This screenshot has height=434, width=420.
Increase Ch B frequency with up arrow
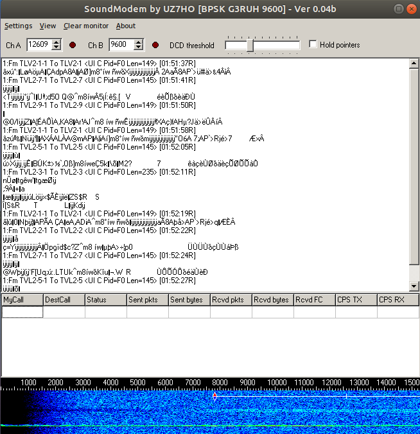(138, 42)
